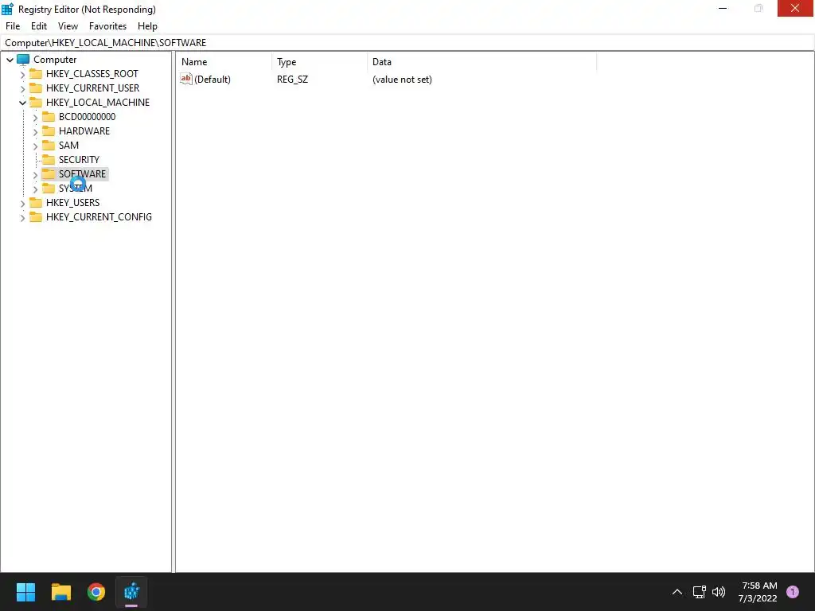Viewport: 815px width, 611px height.
Task: Open the Edit menu
Action: pos(39,26)
